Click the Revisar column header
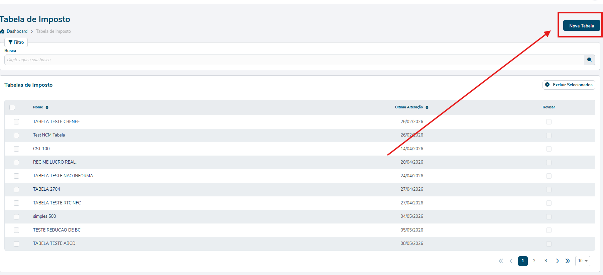Image resolution: width=603 pixels, height=275 pixels. [x=549, y=107]
